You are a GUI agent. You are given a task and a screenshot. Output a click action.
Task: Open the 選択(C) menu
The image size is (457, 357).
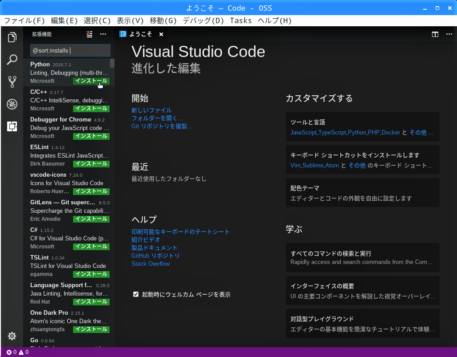97,20
